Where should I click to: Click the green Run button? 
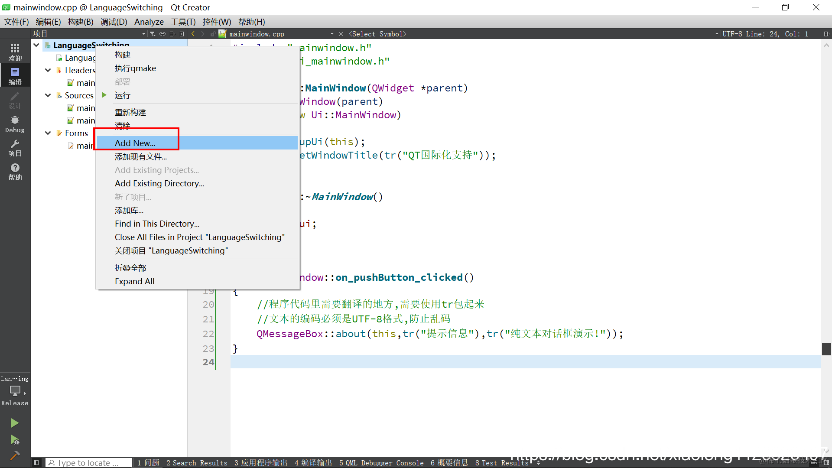click(15, 423)
